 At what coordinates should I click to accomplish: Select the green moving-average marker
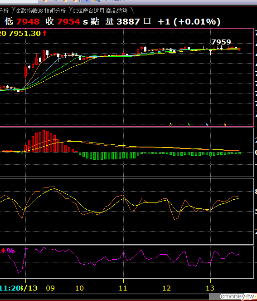(x=189, y=124)
